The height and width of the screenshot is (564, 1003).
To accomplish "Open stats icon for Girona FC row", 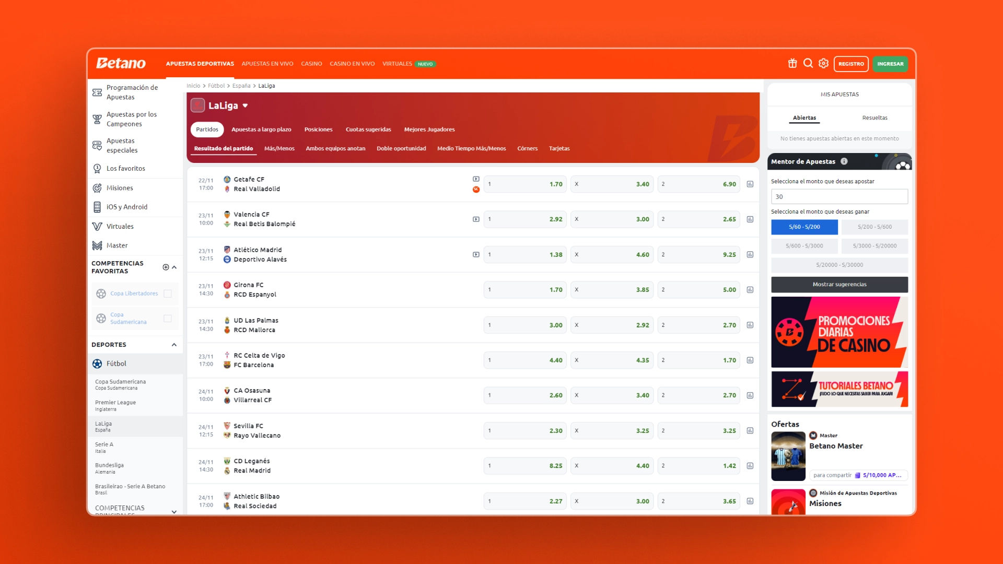I will pos(750,290).
